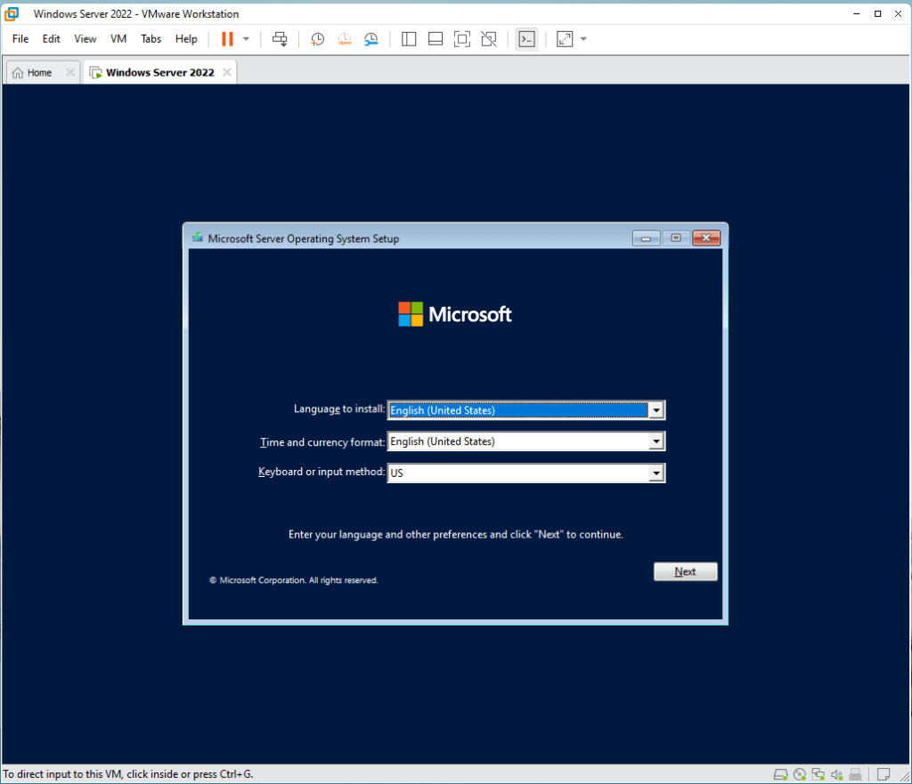Open the snapshot manager icon
The height and width of the screenshot is (784, 912).
[x=371, y=39]
